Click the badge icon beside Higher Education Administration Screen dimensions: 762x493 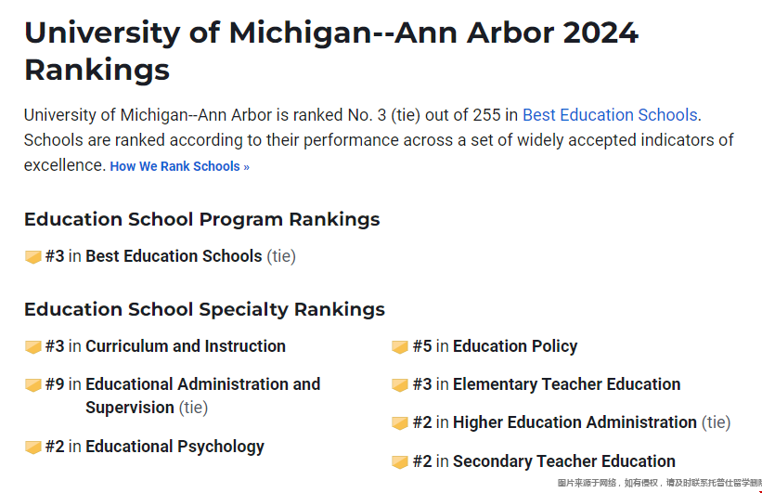(x=400, y=423)
